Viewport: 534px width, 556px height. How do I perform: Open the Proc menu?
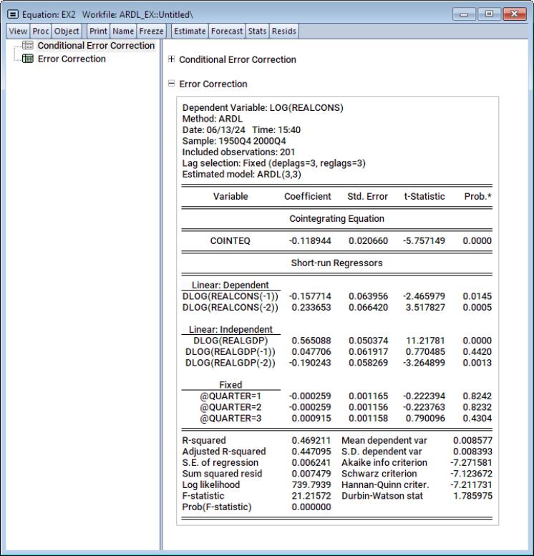(35, 31)
